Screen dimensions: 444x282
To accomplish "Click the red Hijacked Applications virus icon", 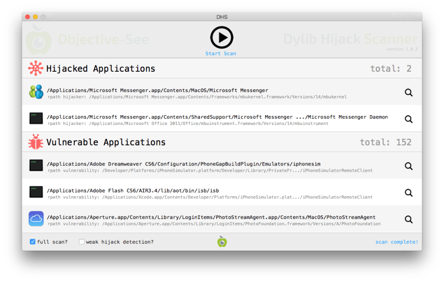I will click(x=35, y=68).
